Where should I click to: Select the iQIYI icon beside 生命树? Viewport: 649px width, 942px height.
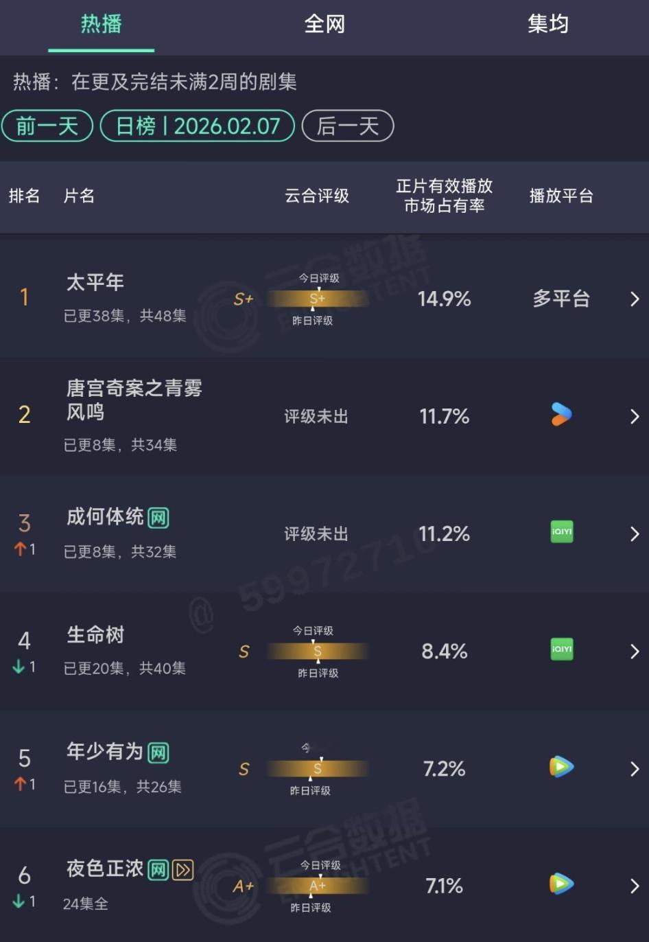pos(560,650)
